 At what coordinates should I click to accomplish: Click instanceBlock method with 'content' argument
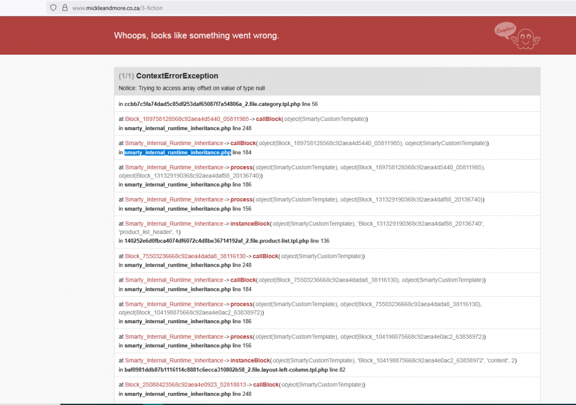point(250,361)
